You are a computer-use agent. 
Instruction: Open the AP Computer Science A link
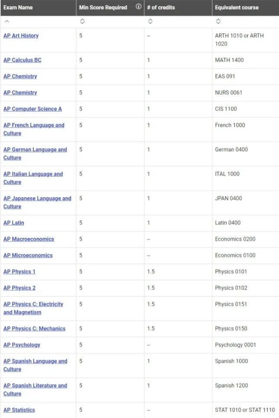pos(32,109)
